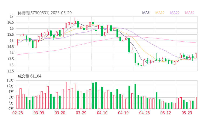Click the 3万 volume axis label

[11, 103]
